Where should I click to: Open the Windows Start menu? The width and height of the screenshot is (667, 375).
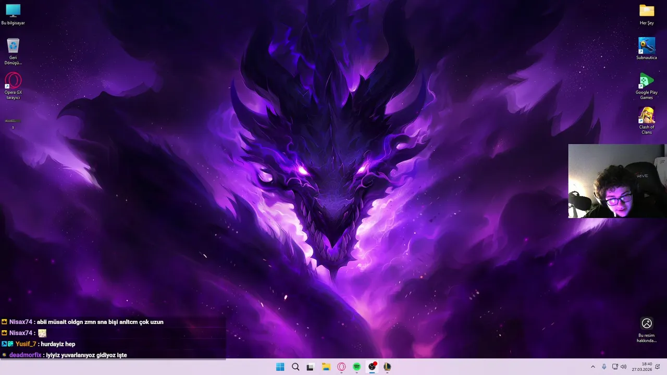(x=280, y=367)
